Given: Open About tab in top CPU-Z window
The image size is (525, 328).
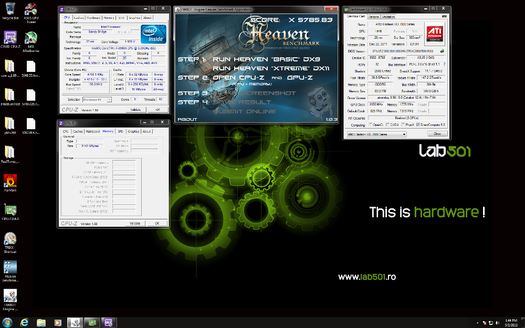Looking at the screenshot, I should coord(148,17).
